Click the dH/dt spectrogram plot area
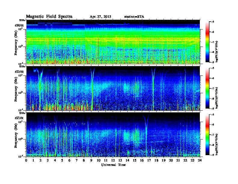 click(x=113, y=42)
